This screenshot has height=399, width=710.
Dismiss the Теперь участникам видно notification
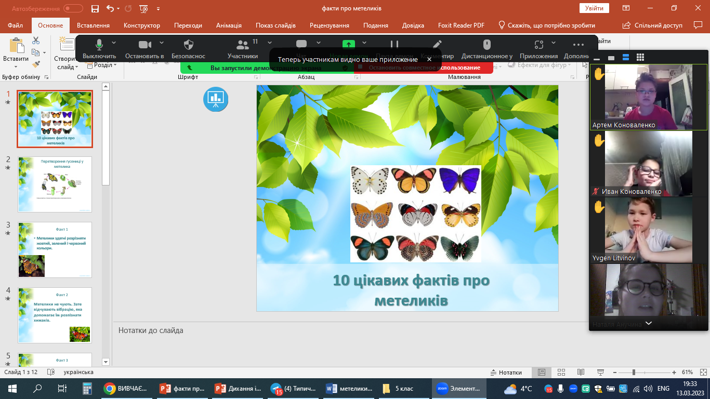click(429, 60)
